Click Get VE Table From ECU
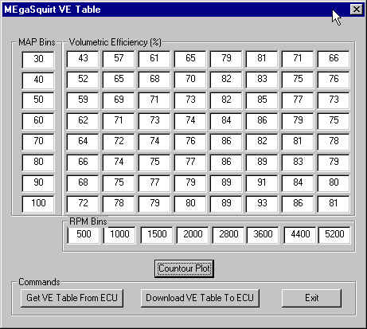Image resolution: width=367 pixels, height=329 pixels. tap(72, 298)
